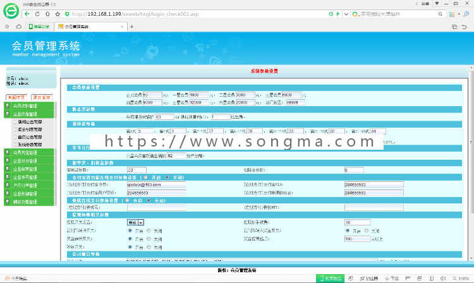Expand the 会员资料管理 sidebar menu
The image size is (474, 283).
pos(30,105)
